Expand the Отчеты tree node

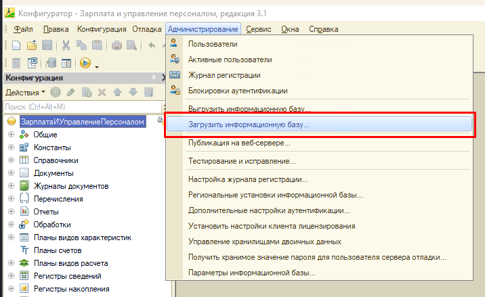tap(11, 212)
